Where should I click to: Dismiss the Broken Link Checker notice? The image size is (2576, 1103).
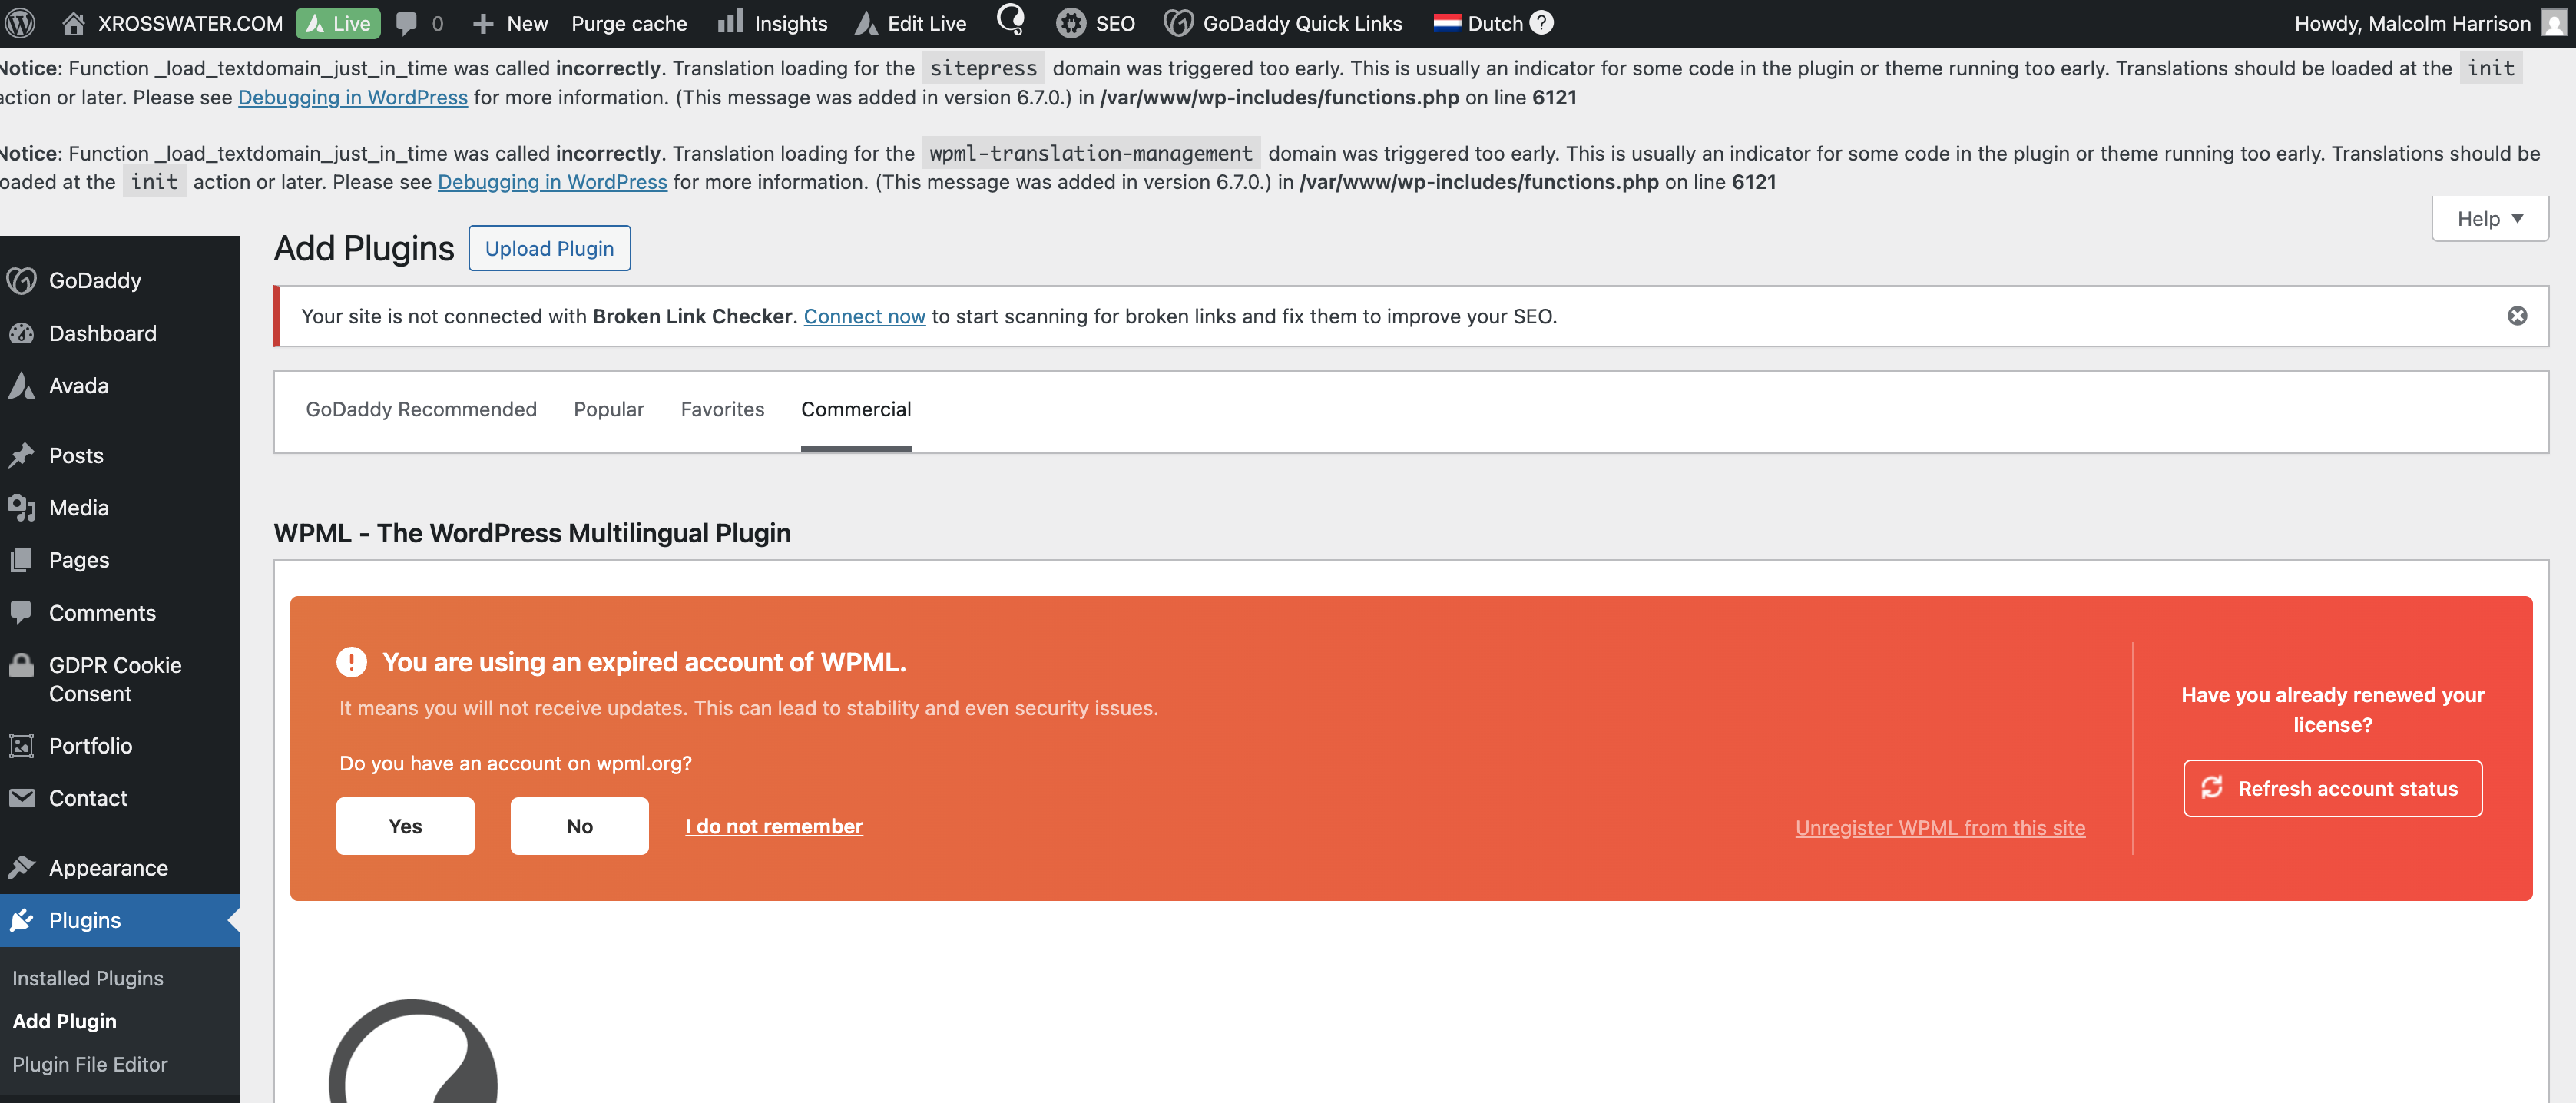[2517, 316]
